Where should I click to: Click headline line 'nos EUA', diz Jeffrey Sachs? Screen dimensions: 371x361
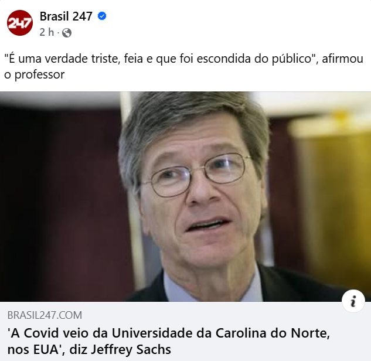click(89, 350)
